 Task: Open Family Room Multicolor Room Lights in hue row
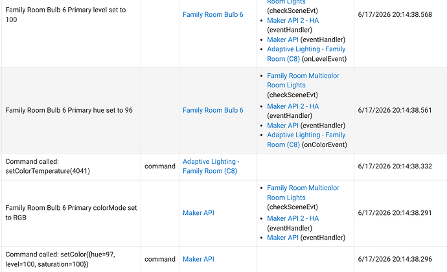point(303,80)
